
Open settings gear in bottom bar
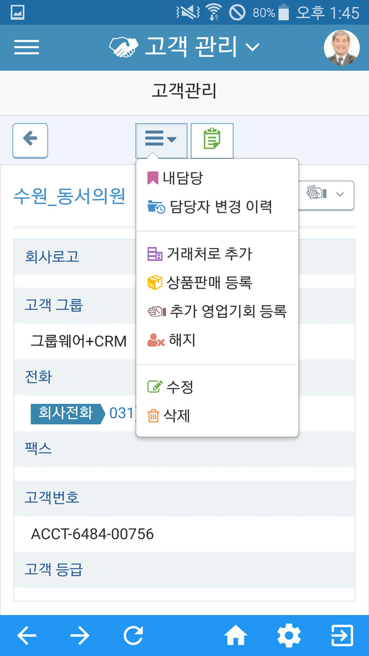(x=289, y=636)
